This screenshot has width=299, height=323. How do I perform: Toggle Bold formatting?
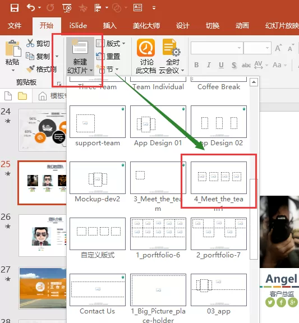[196, 65]
